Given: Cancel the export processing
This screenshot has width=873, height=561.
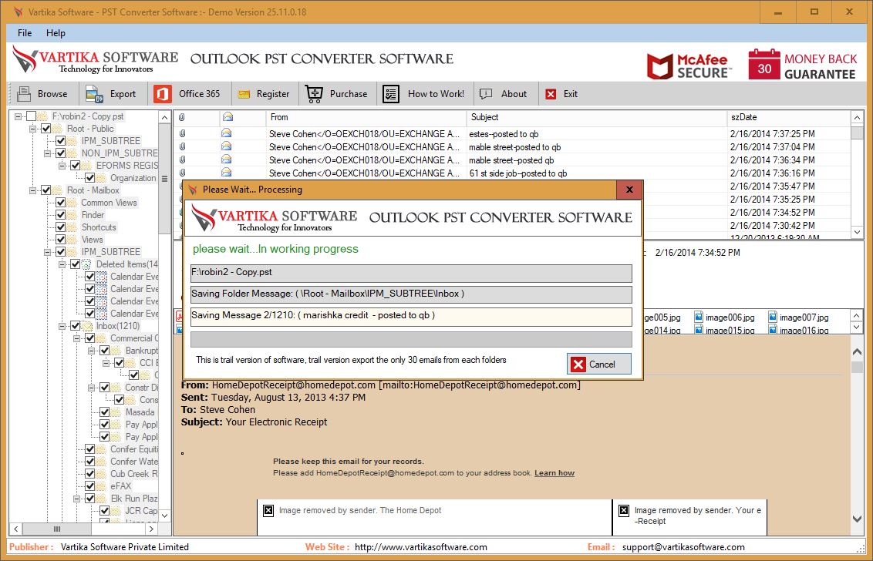Looking at the screenshot, I should pyautogui.click(x=599, y=364).
